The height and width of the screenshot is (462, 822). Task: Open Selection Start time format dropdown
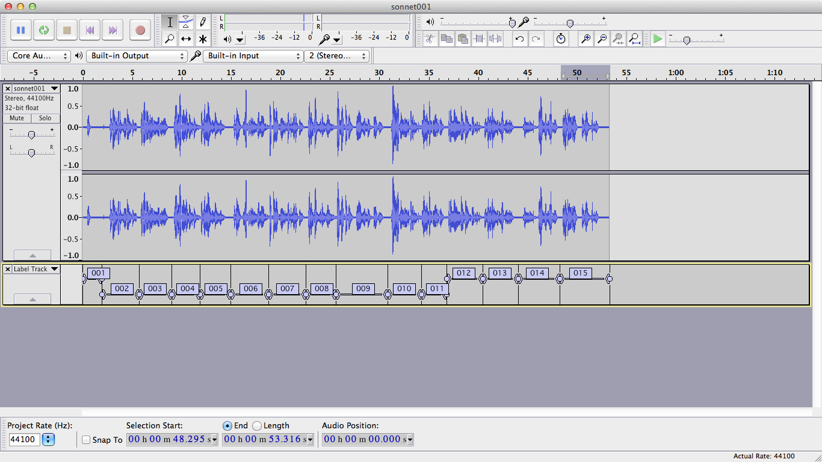(x=215, y=440)
